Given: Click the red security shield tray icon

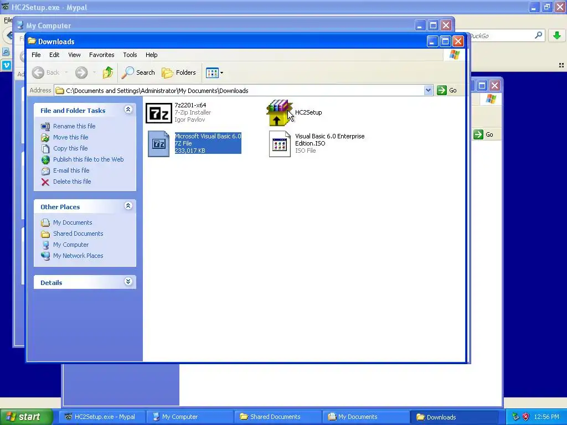Looking at the screenshot, I should click(526, 417).
